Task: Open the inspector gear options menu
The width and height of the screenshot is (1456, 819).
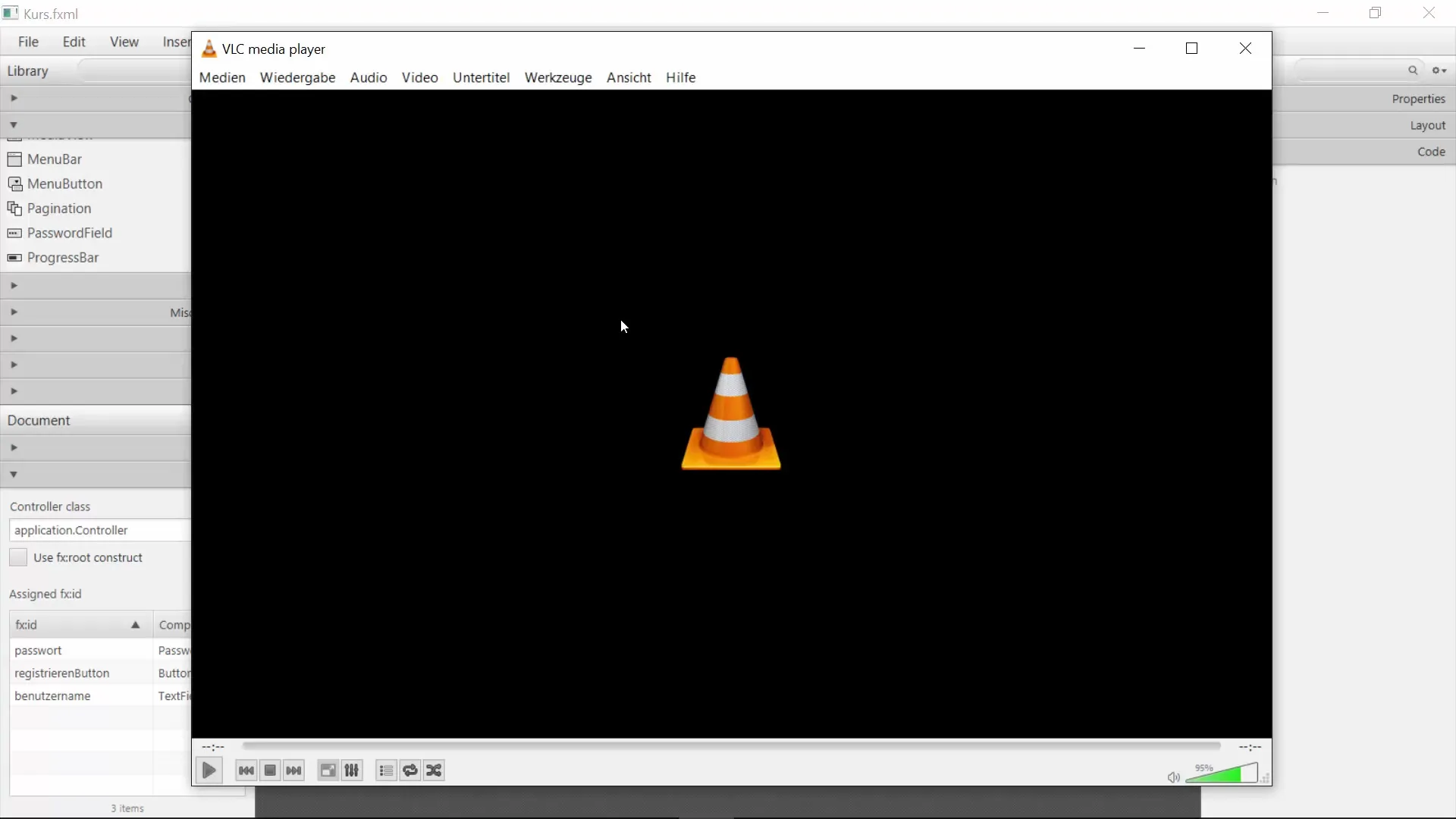Action: point(1439,70)
